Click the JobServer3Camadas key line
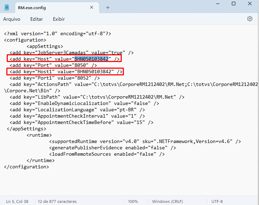 [x=72, y=52]
